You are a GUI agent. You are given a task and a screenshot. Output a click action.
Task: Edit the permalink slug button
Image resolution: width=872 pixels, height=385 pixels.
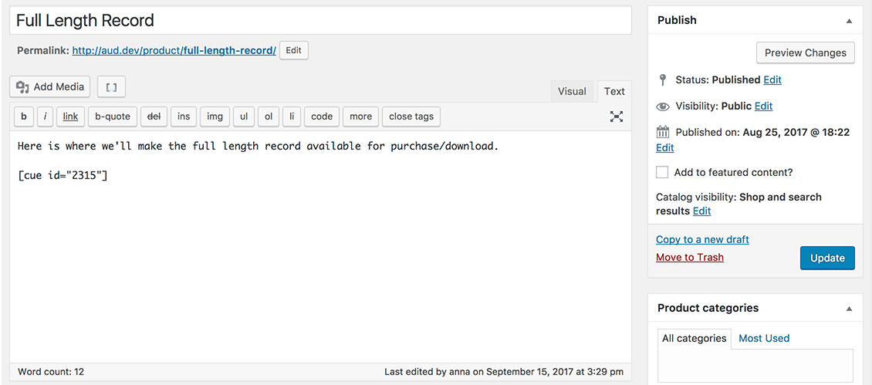click(294, 51)
